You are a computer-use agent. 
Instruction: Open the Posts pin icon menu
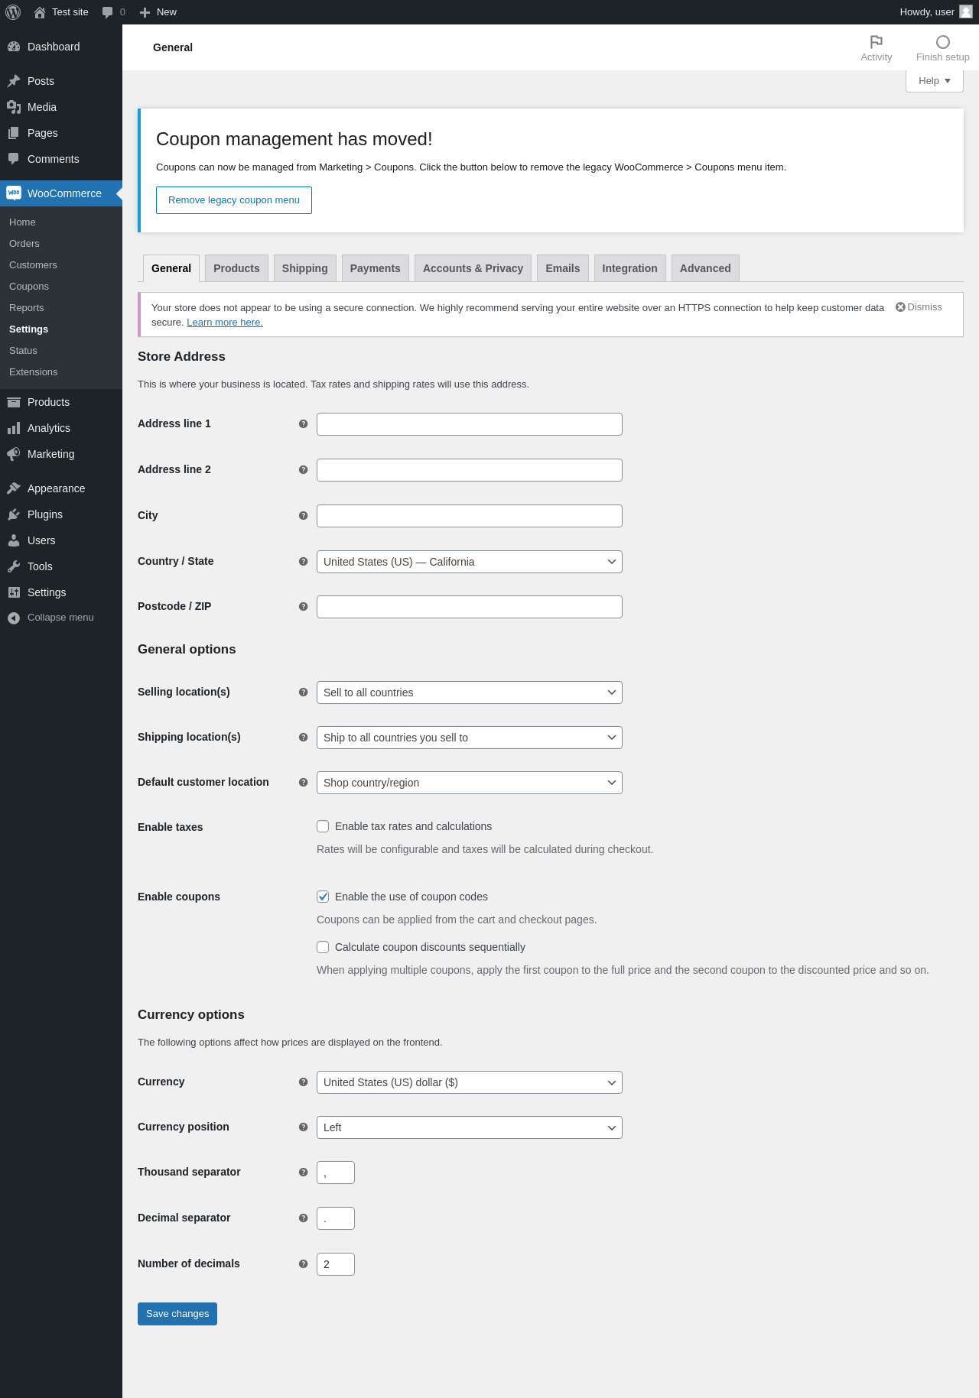(14, 81)
